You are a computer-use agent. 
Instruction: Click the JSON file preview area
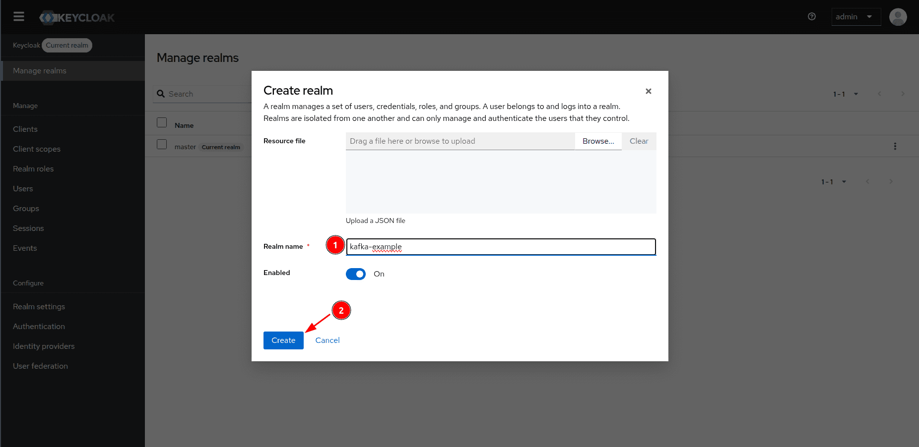pyautogui.click(x=501, y=182)
